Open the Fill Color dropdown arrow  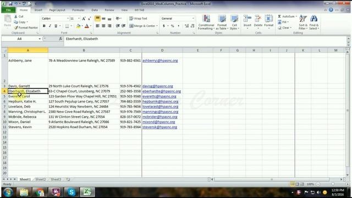pyautogui.click(x=82, y=26)
